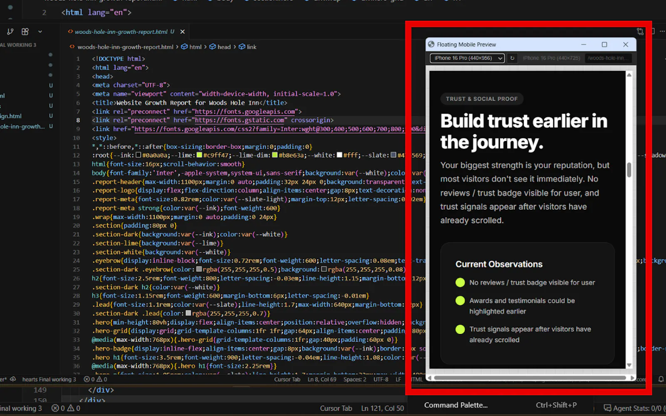666x416 pixels.
Task: Change line ending via upper status bar LF
Action: [x=398, y=379]
